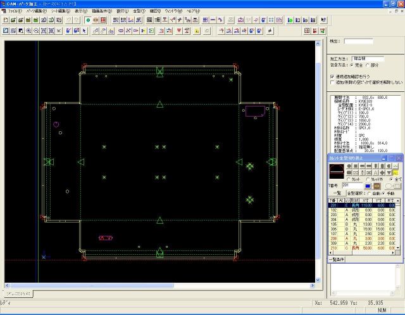Click the Zoom out magnifier icon

(36, 31)
